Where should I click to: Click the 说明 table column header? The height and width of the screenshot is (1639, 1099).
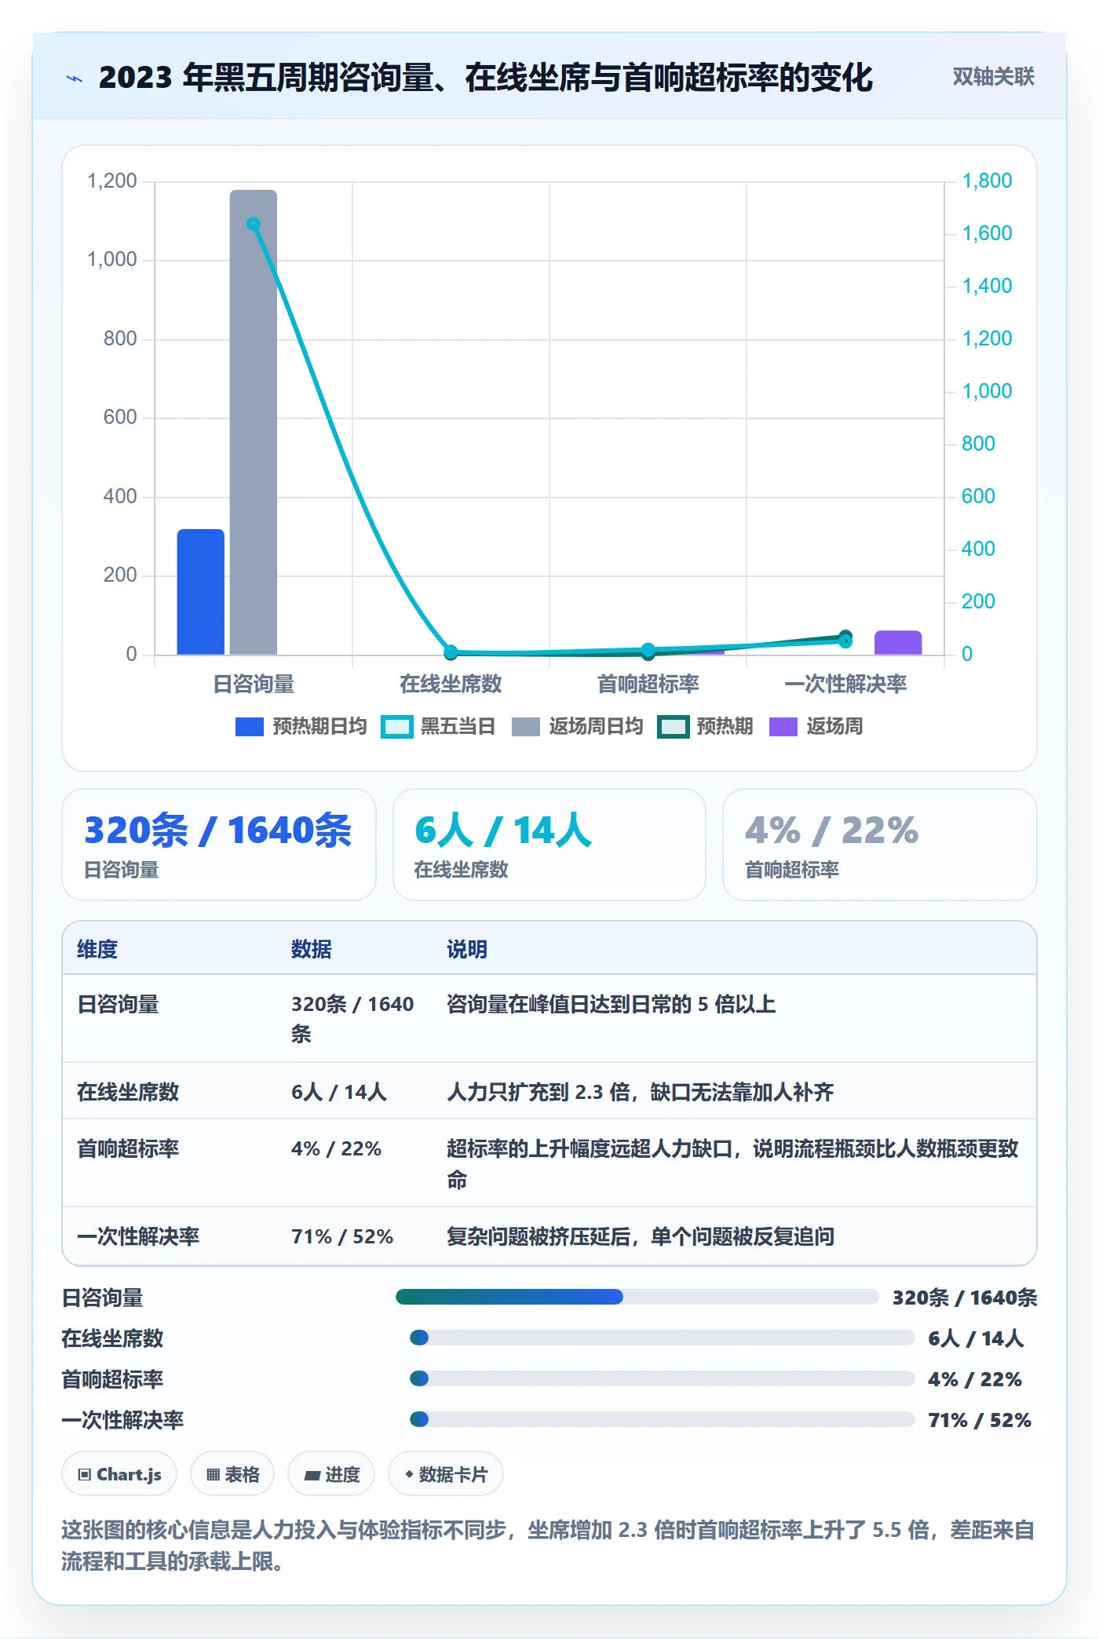[x=467, y=949]
